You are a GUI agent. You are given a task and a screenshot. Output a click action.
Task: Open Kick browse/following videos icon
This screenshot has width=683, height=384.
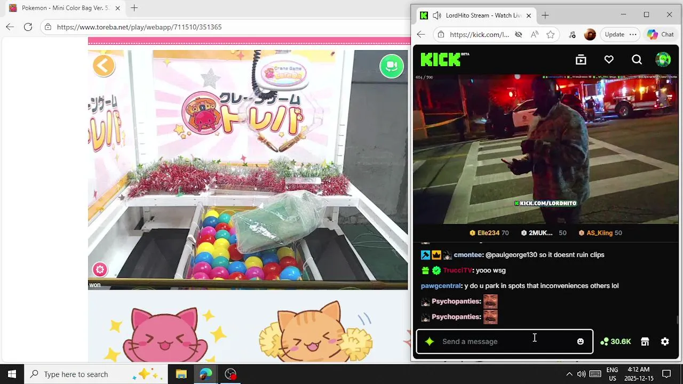581,60
